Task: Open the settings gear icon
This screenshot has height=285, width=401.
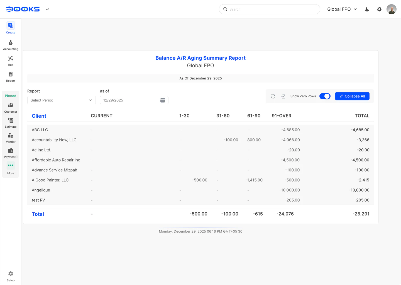Action: point(379,9)
